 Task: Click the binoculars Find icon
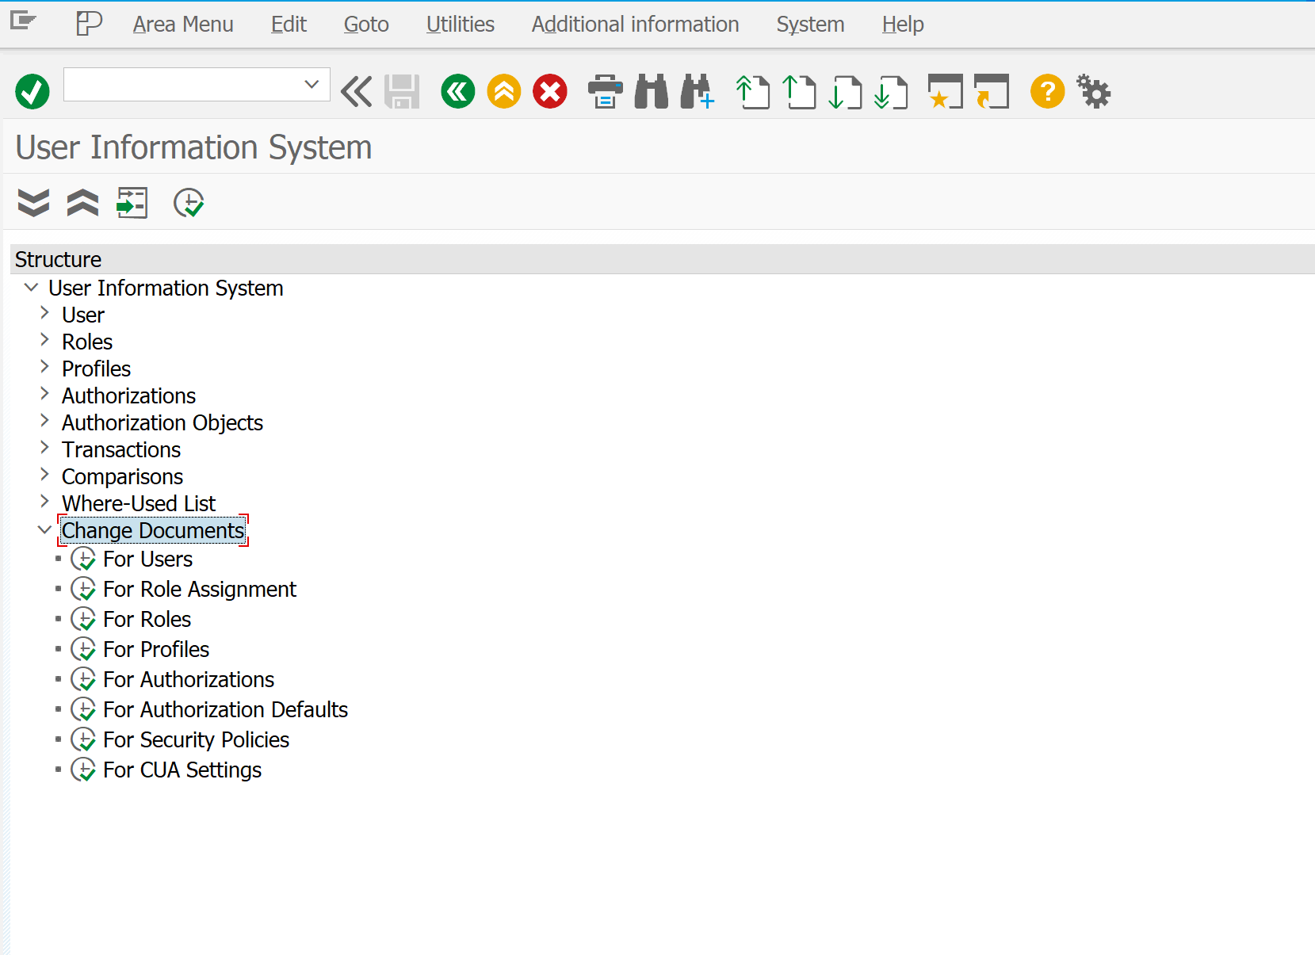[x=652, y=92]
